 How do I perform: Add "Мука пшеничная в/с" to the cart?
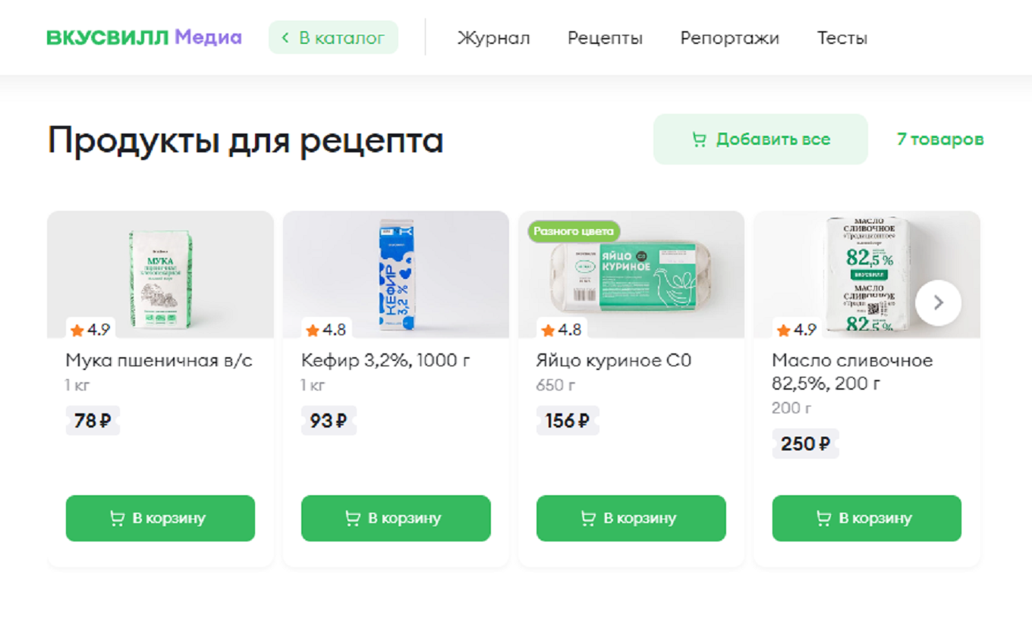pos(160,518)
